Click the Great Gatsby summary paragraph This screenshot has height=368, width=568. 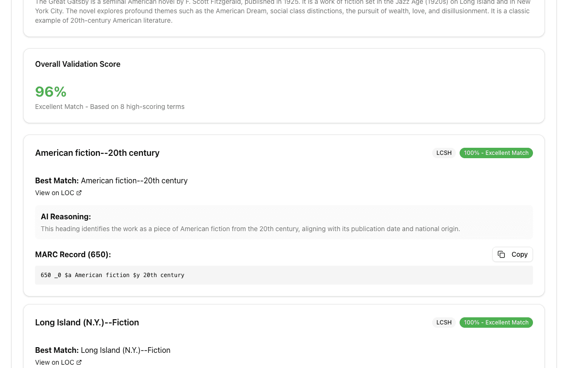[x=282, y=11]
